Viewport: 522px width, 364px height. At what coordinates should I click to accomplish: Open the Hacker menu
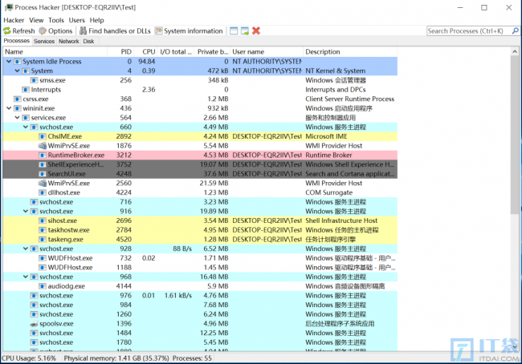14,20
